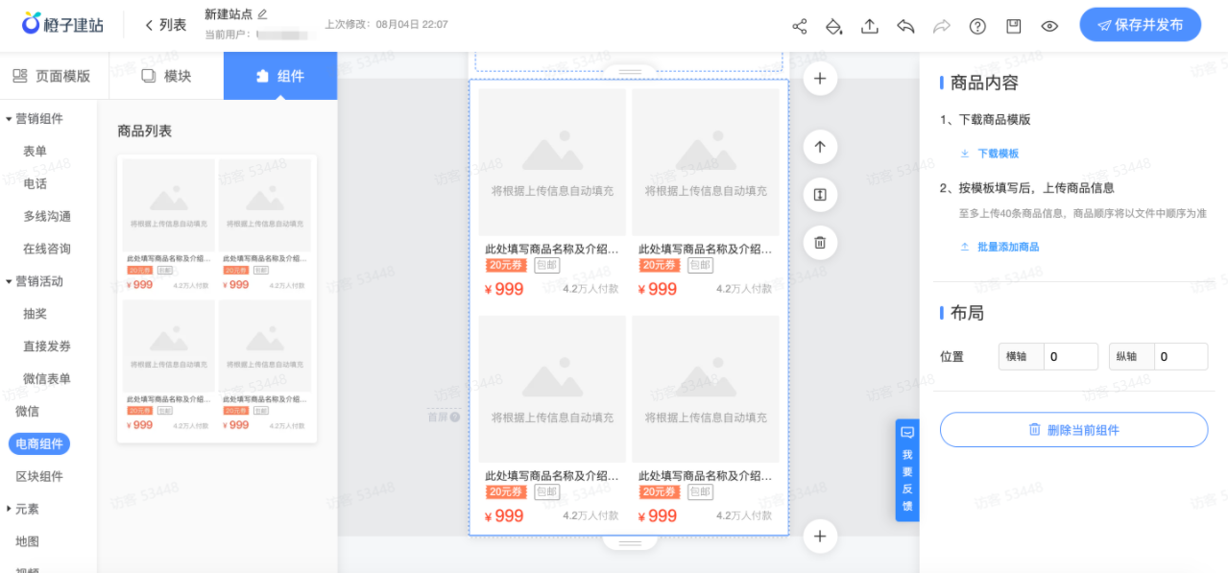Click the 横轴 position input field
Viewport: 1228px width, 573px height.
pyautogui.click(x=1070, y=356)
